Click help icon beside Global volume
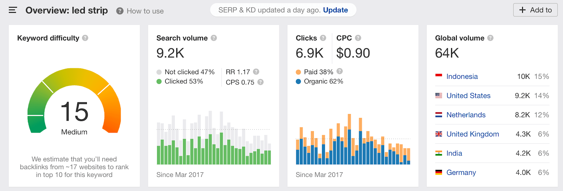 pos(490,38)
